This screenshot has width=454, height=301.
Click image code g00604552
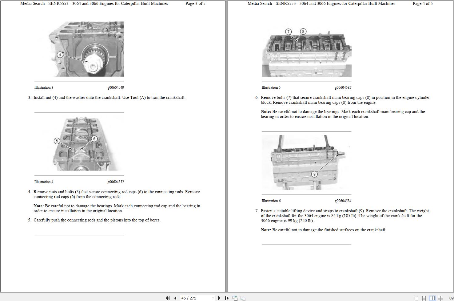coord(116,182)
